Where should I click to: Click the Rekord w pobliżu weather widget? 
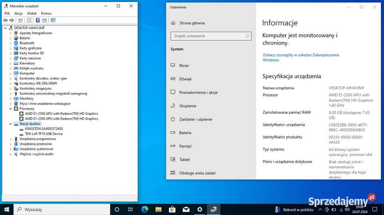[x=294, y=210]
